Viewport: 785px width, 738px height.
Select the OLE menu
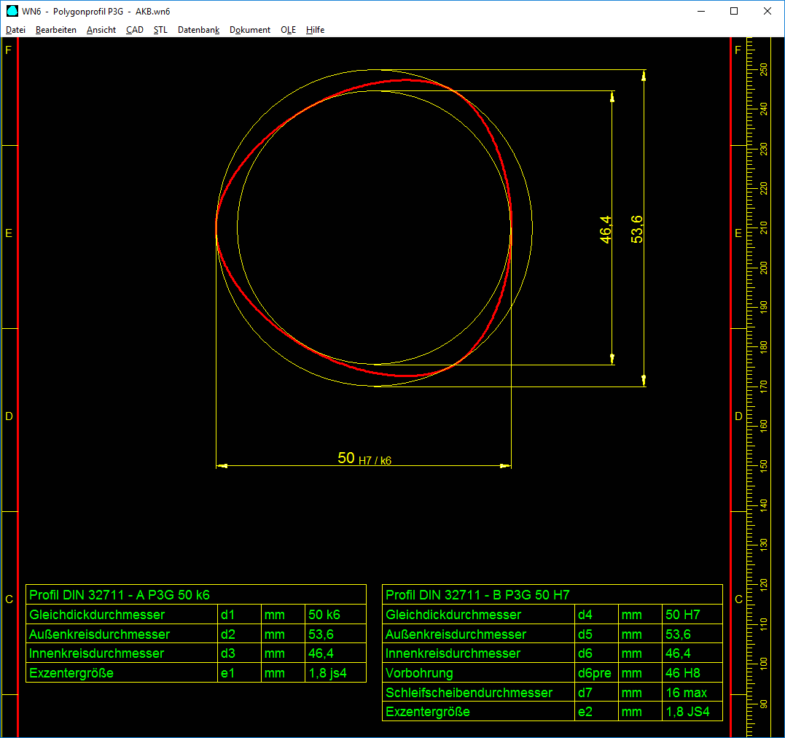[288, 30]
